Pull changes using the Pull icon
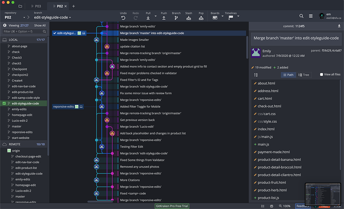Viewport: 344px width, 209px height. 148,18
